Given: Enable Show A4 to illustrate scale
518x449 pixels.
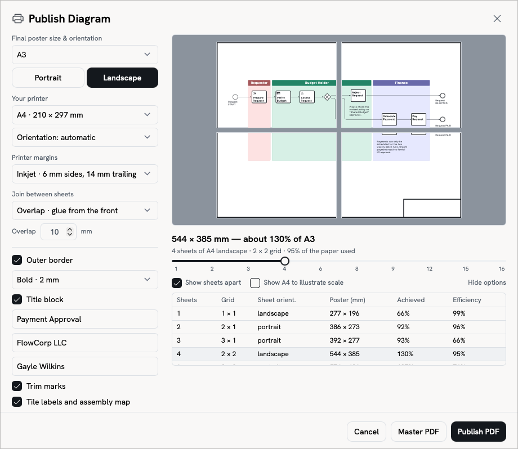Looking at the screenshot, I should coord(255,283).
